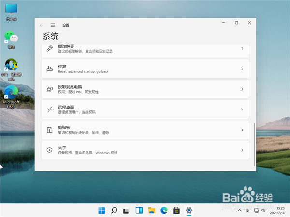
Task: Select the 此电脑 desktop icon
Action: [x=11, y=12]
